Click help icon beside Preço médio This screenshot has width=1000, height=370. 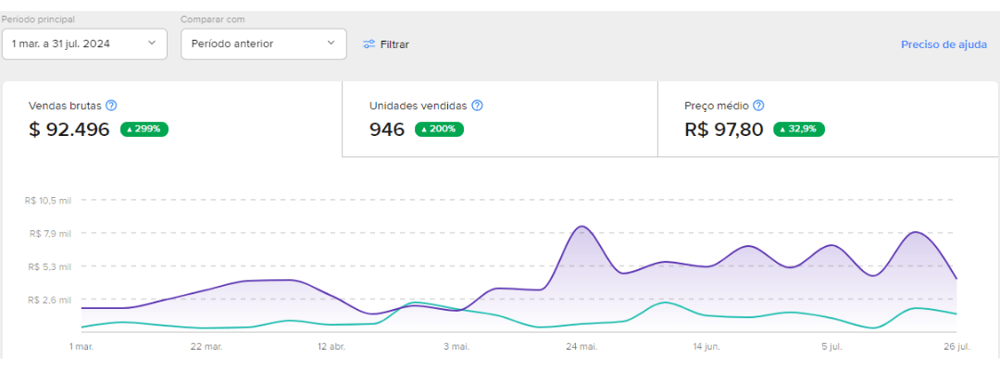pos(758,105)
